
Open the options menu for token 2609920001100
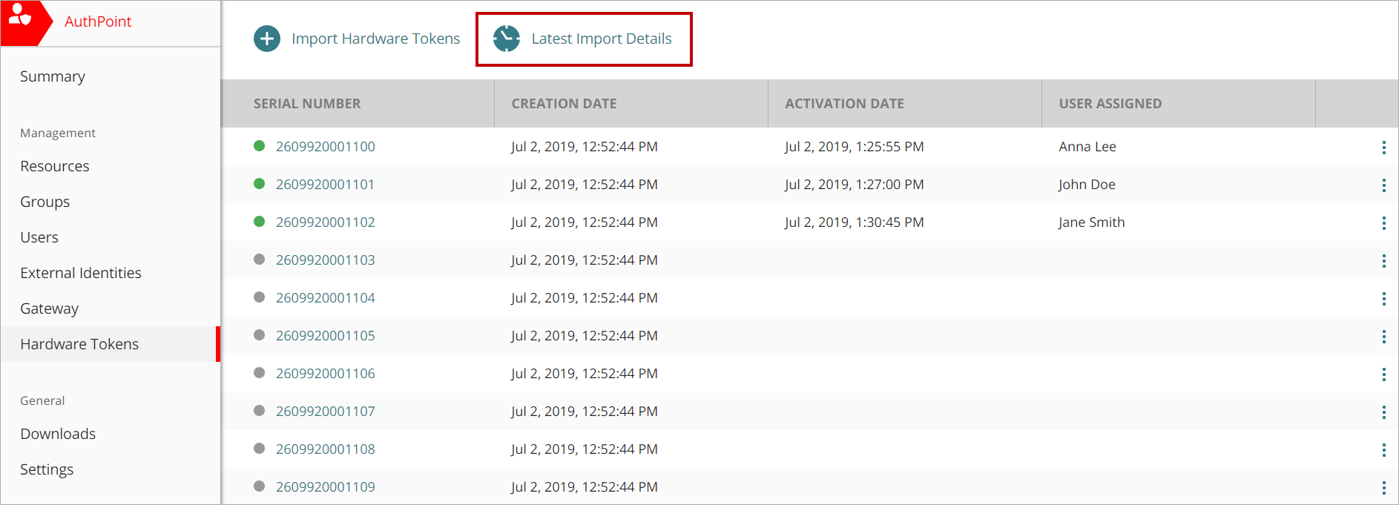(x=1383, y=148)
